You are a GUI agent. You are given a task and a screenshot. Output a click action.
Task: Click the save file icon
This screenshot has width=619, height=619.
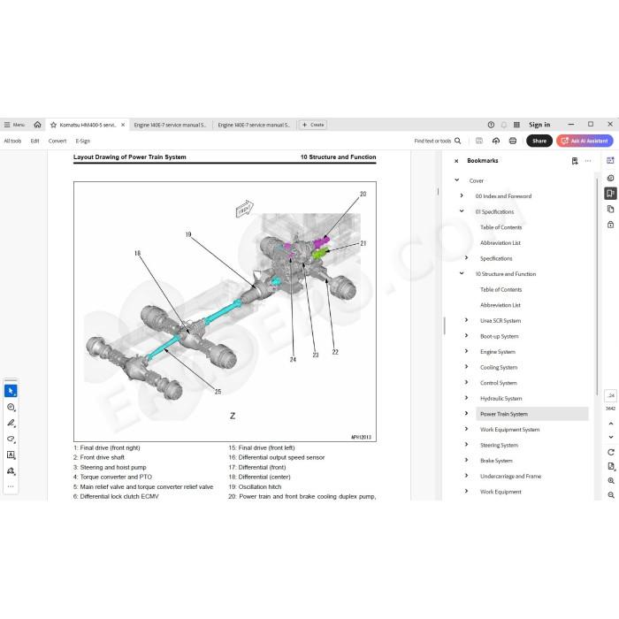click(x=479, y=141)
